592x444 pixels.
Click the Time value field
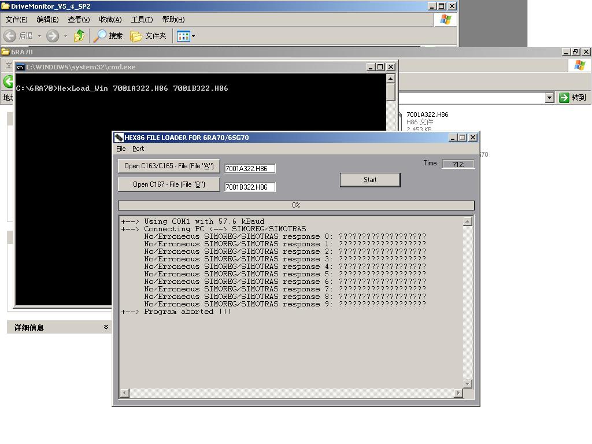458,164
